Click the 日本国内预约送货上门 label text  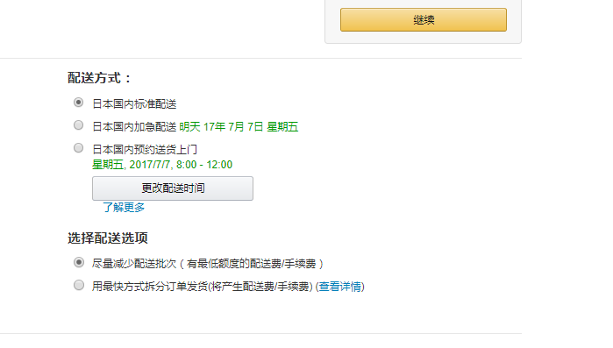(x=145, y=149)
